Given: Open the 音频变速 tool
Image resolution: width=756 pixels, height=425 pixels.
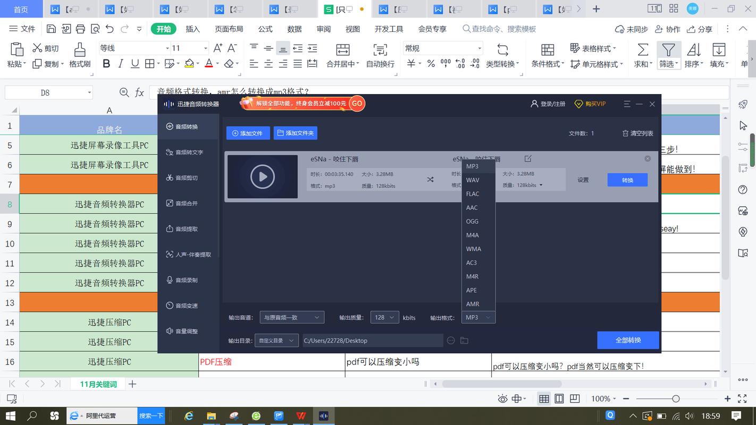Looking at the screenshot, I should [x=188, y=305].
